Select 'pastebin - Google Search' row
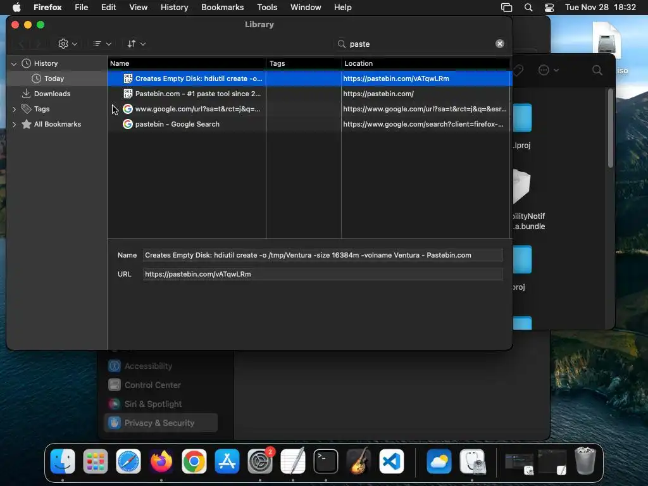This screenshot has height=486, width=648. click(309, 124)
